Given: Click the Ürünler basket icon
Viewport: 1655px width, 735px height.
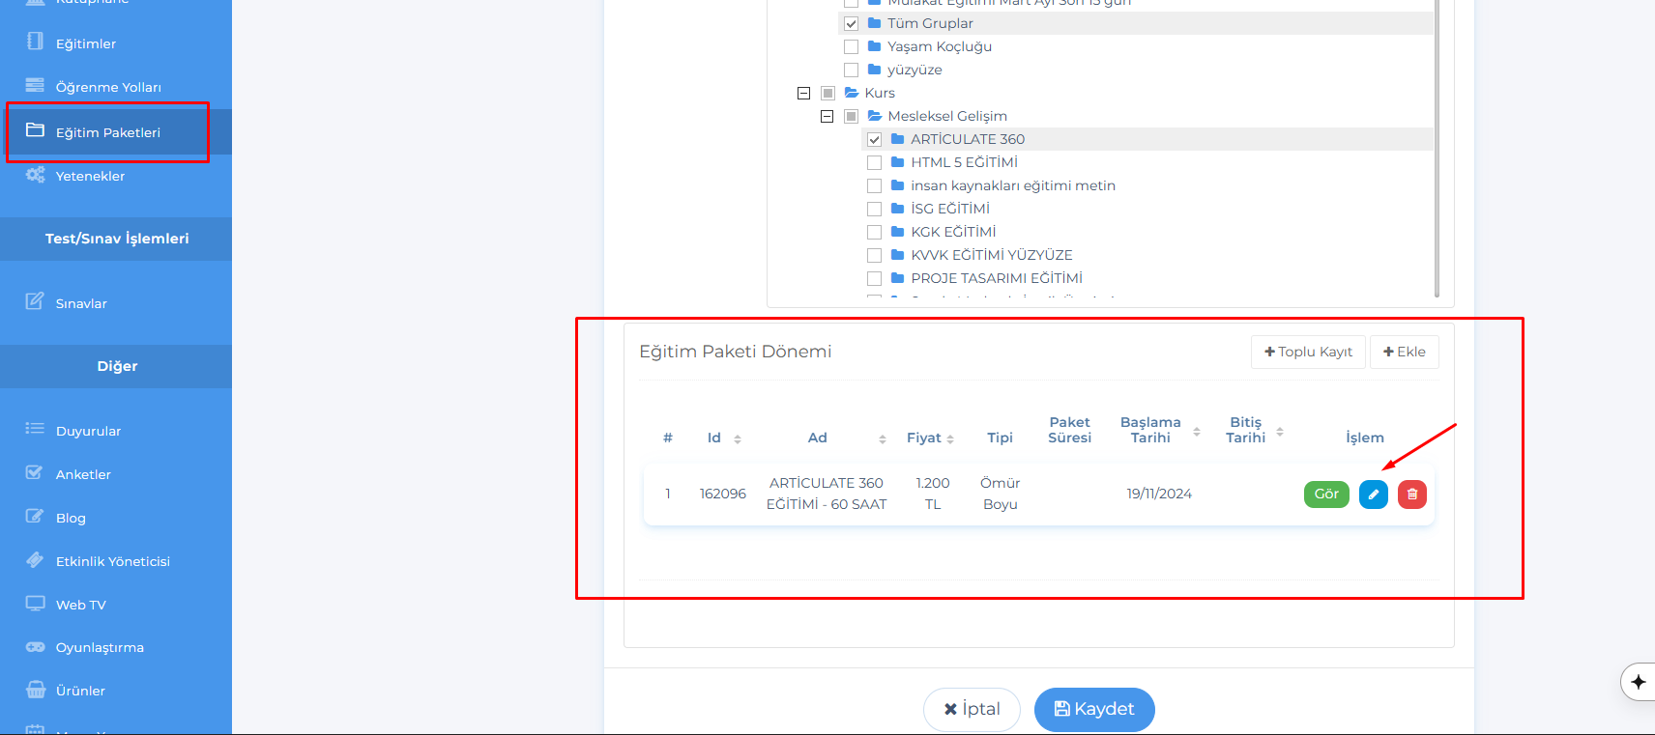Looking at the screenshot, I should pos(35,690).
